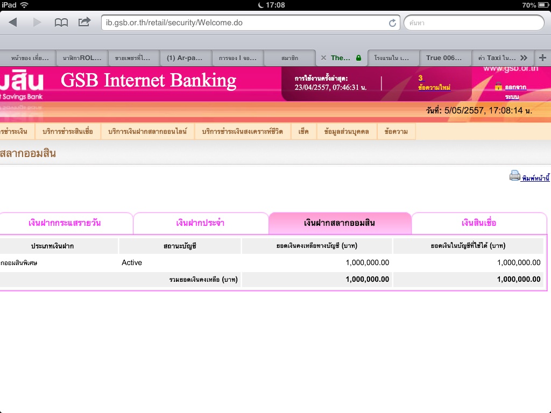Open the บริการชำระสินเชื่อ menu
This screenshot has width=551, height=413.
[68, 131]
